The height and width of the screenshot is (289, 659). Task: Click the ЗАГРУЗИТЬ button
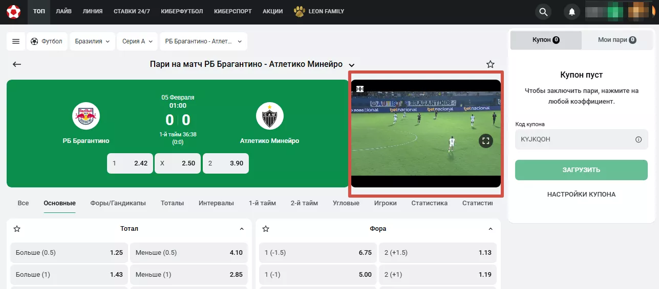click(x=581, y=170)
